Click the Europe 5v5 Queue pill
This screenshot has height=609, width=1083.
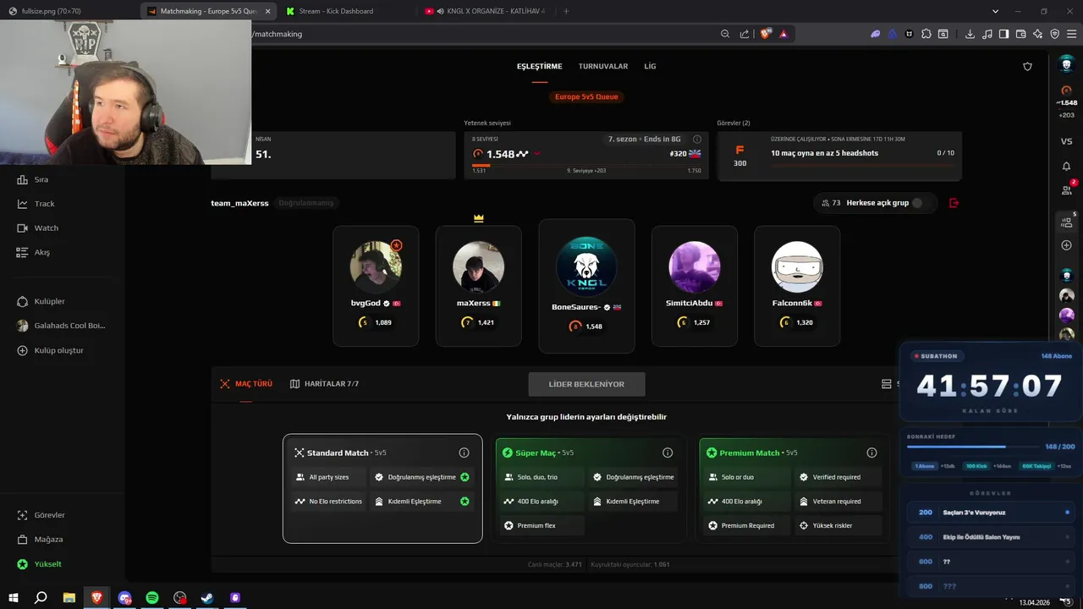586,96
